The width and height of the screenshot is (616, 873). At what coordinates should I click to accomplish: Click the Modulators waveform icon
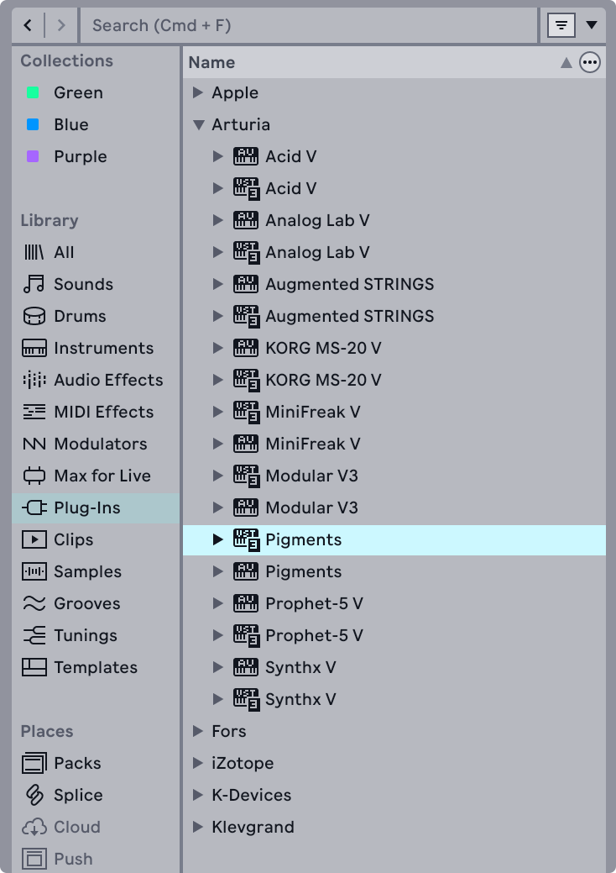(34, 444)
